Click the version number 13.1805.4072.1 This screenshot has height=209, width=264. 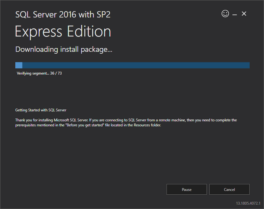point(248,203)
